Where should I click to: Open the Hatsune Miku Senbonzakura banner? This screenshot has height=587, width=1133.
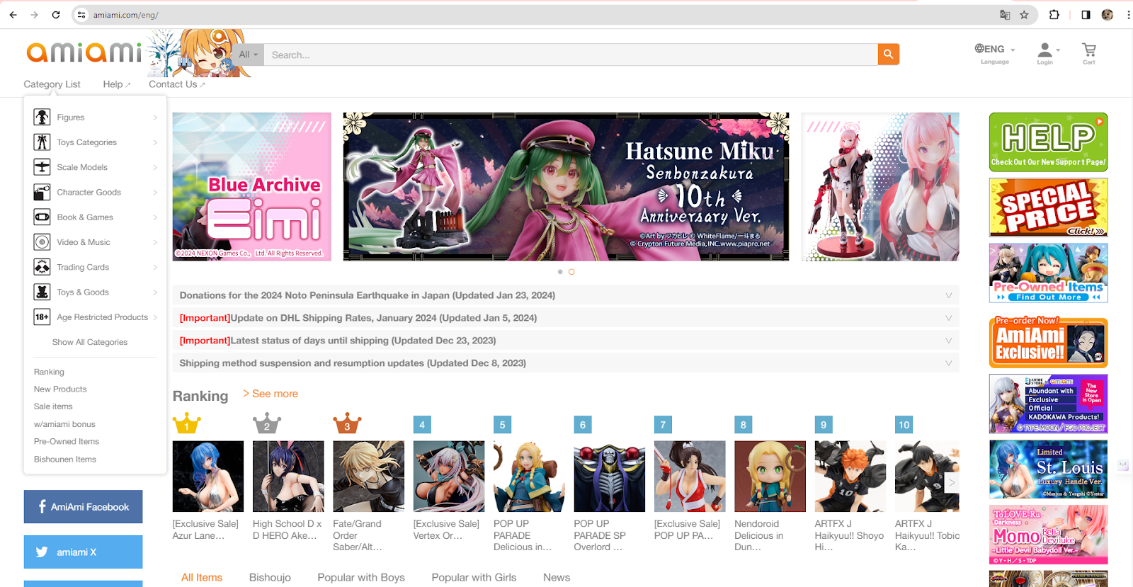click(x=566, y=187)
